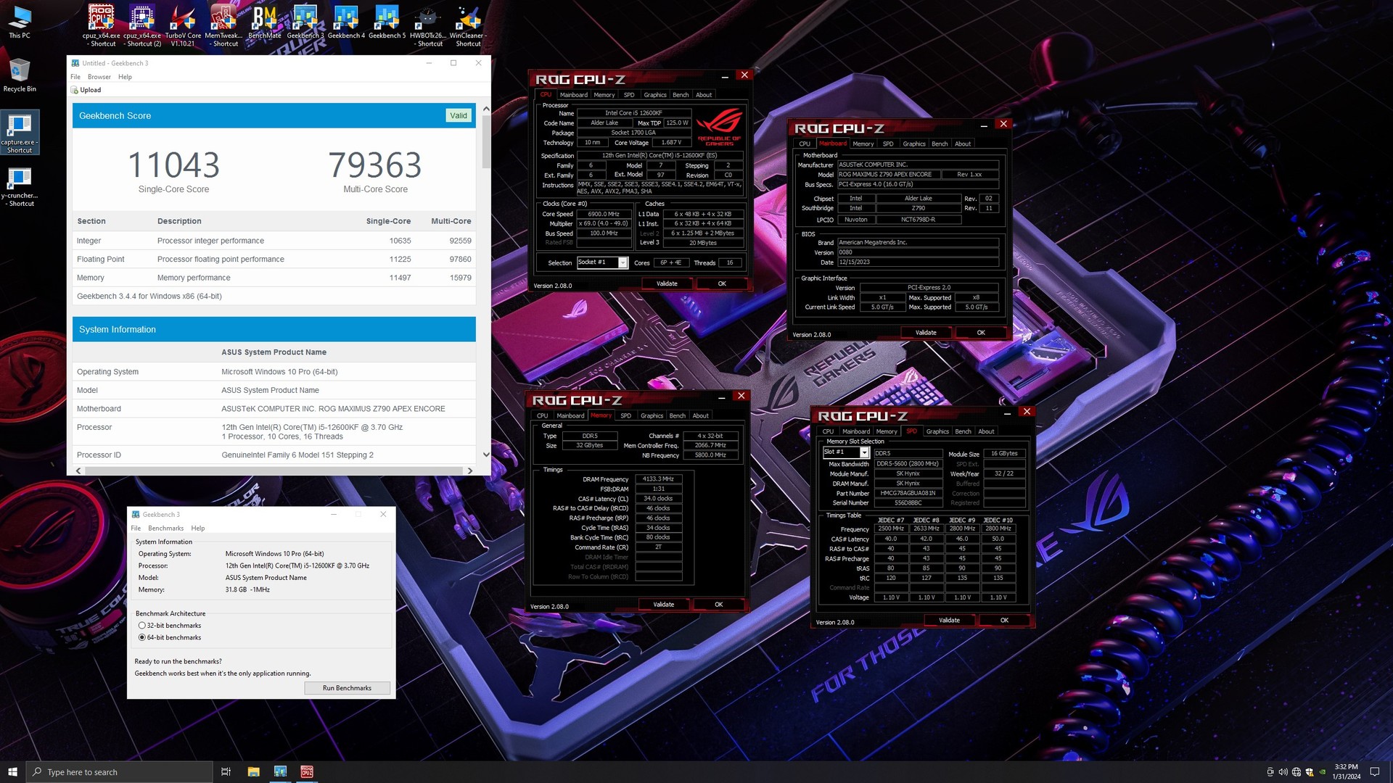
Task: Select first cpuz_x64.exe Shortcut icon
Action: [101, 25]
